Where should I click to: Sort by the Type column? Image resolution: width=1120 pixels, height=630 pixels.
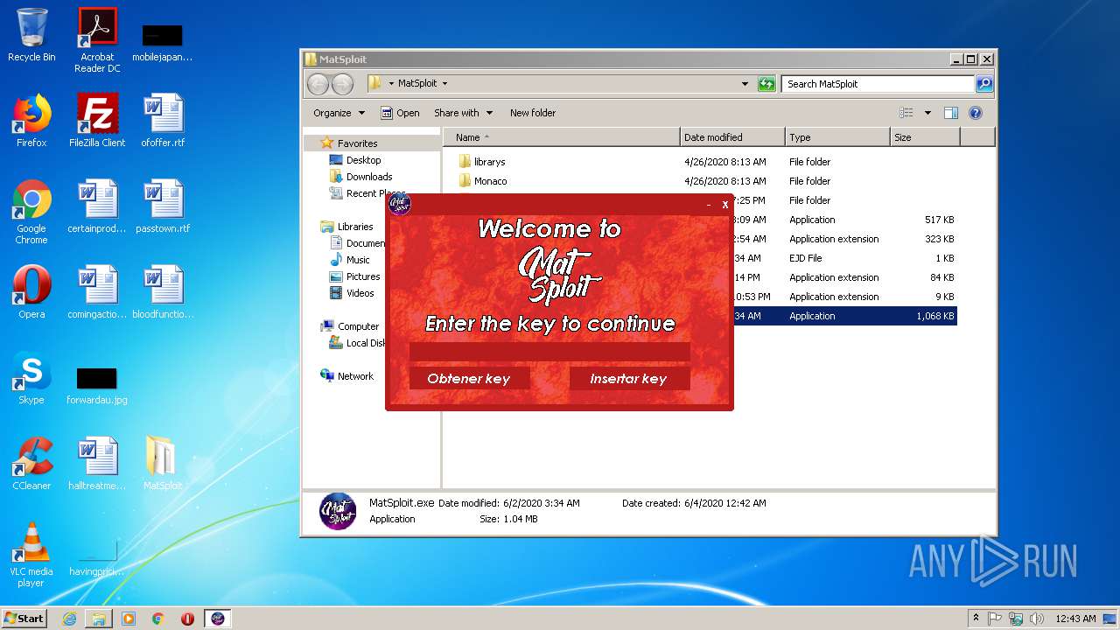coord(837,137)
